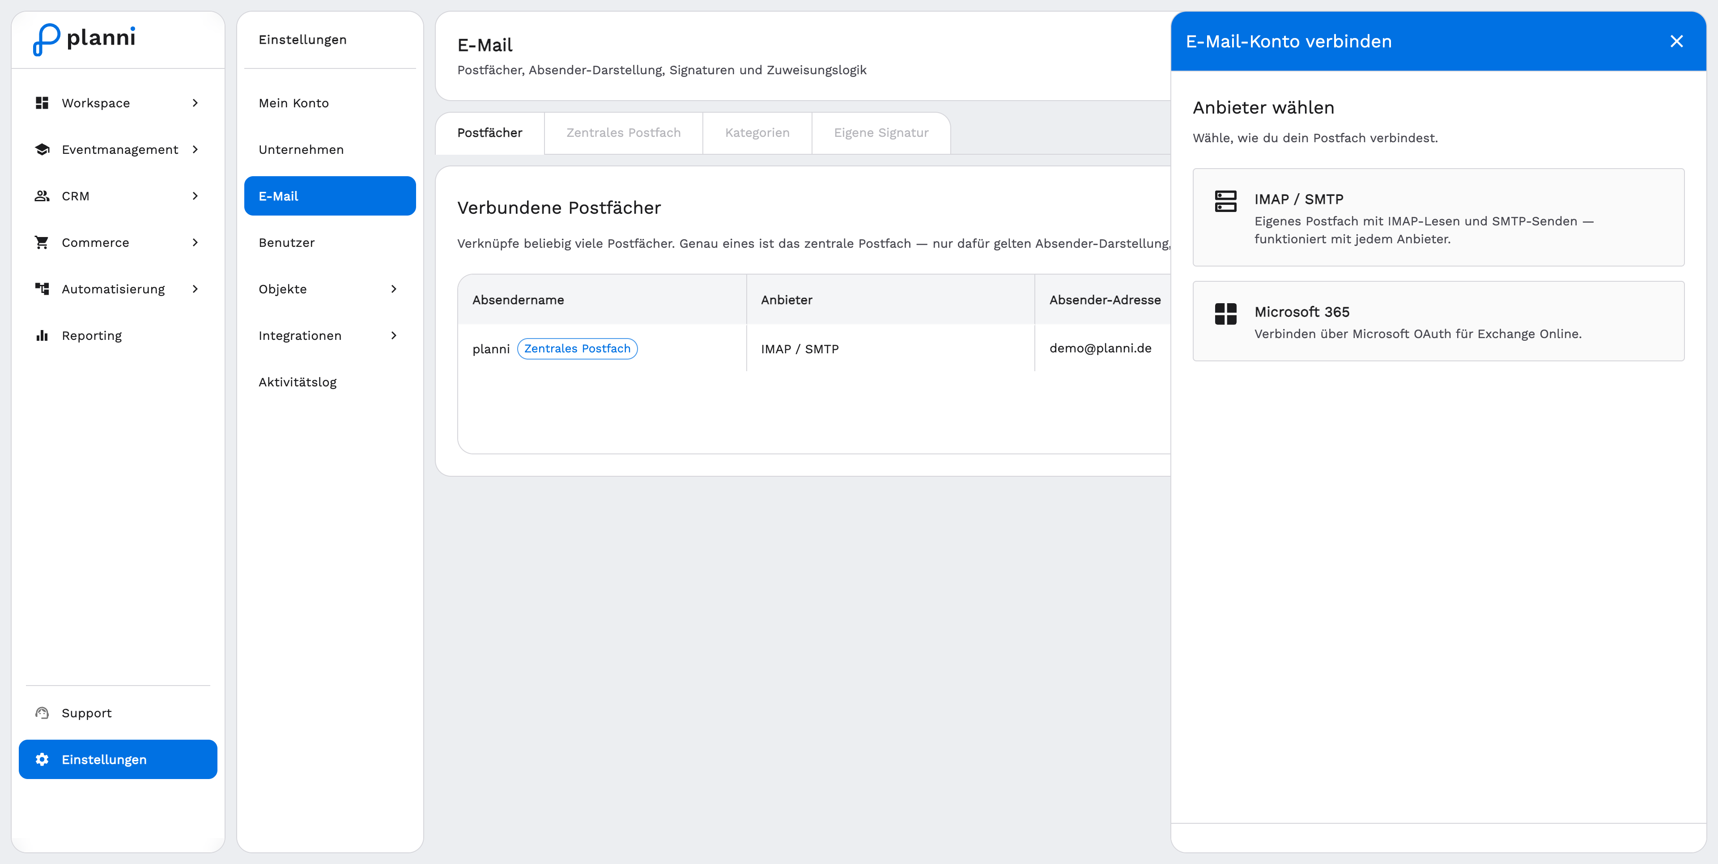Open the Postfächer tab
This screenshot has width=1718, height=864.
489,133
